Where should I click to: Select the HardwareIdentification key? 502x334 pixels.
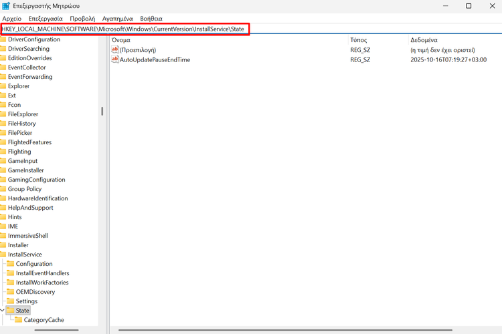point(37,198)
